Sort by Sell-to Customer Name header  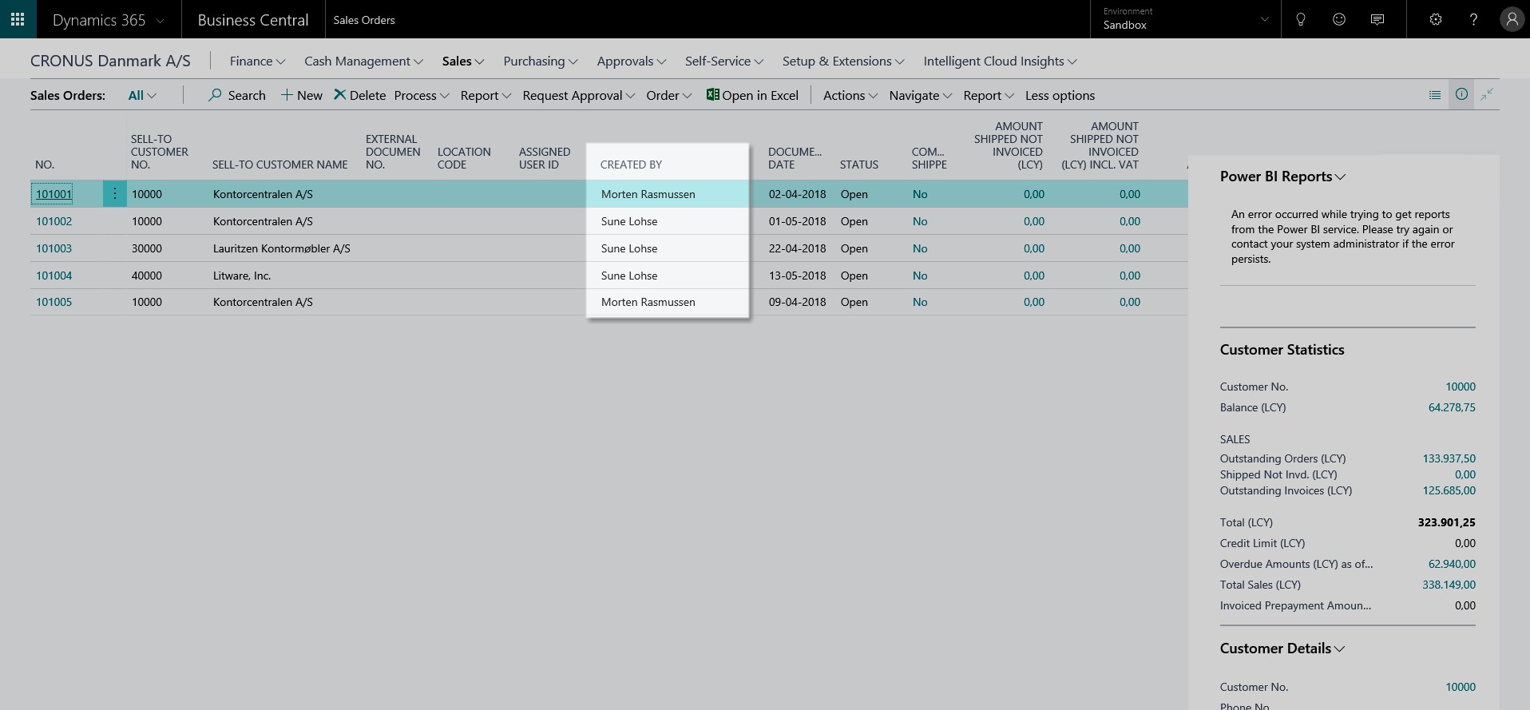click(x=279, y=165)
